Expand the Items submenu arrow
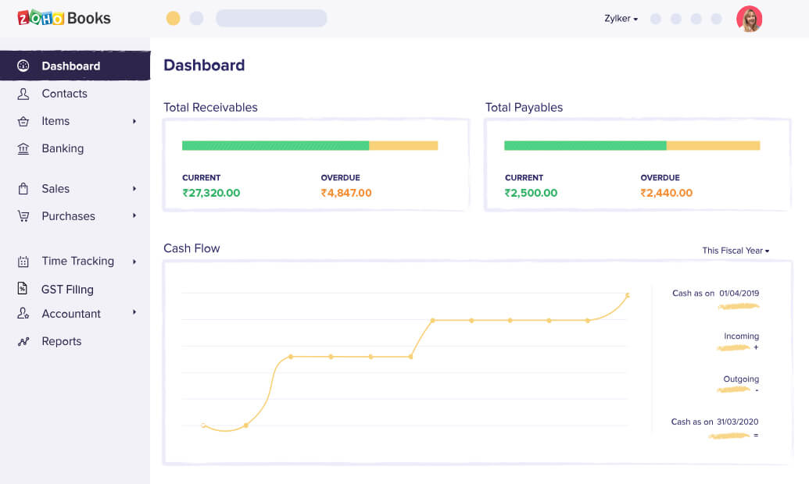Screen dimensions: 809x484 [134, 121]
